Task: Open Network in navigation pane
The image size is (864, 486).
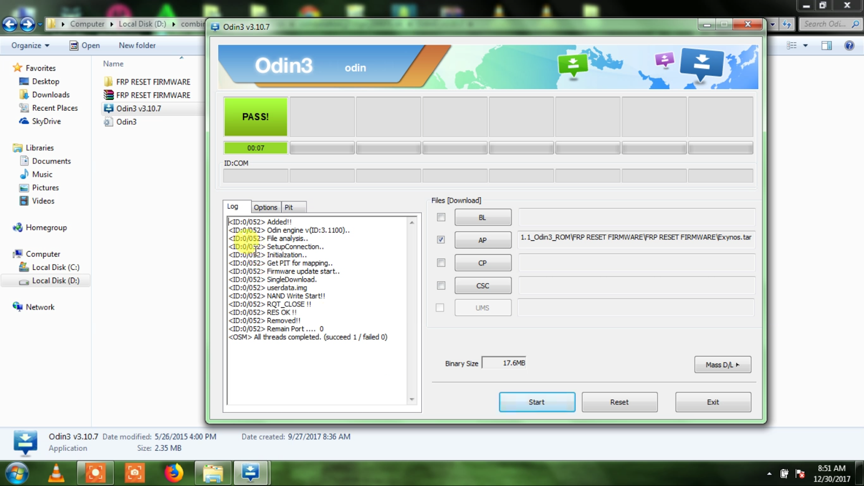Action: [40, 307]
